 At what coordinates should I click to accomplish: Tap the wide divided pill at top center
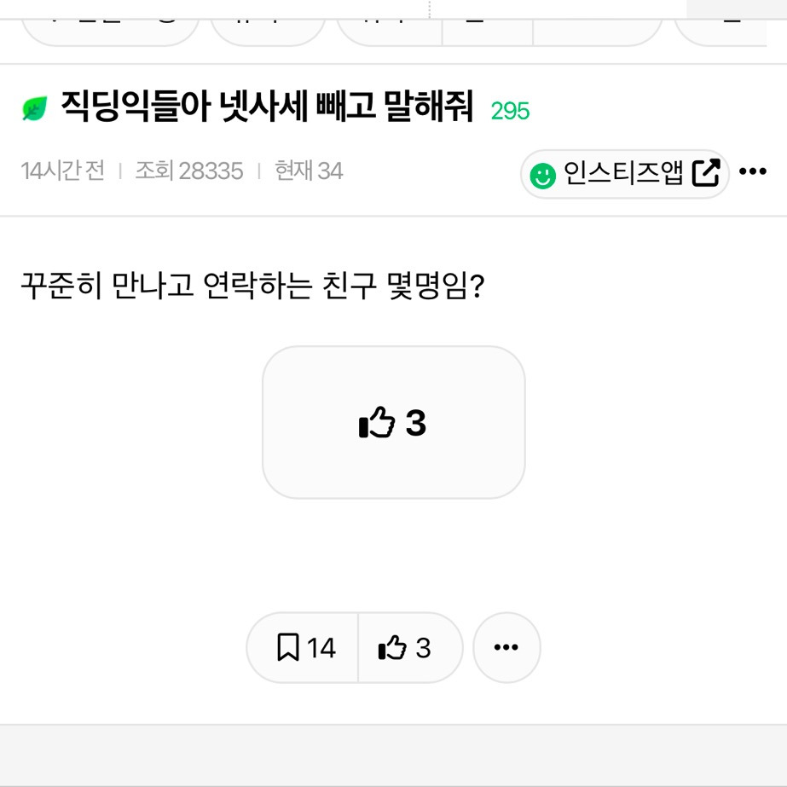(499, 31)
